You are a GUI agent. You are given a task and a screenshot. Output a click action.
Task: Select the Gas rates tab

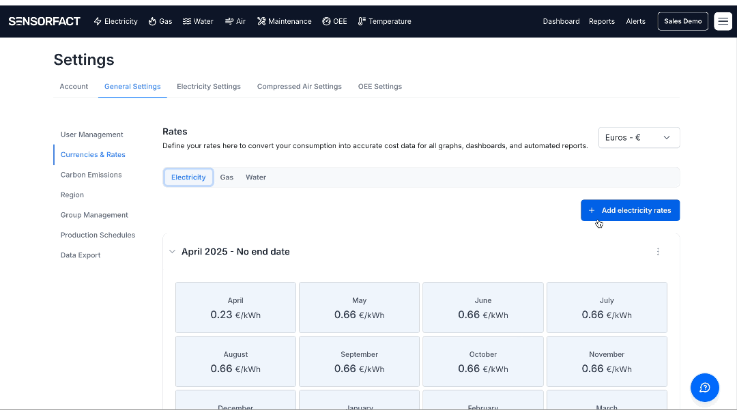point(227,177)
